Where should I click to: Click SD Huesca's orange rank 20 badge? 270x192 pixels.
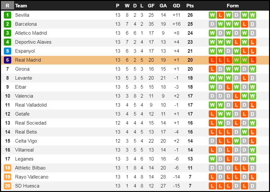(7, 186)
